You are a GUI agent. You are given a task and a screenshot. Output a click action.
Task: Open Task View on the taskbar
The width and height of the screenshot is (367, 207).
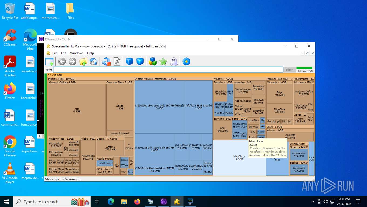(97, 202)
